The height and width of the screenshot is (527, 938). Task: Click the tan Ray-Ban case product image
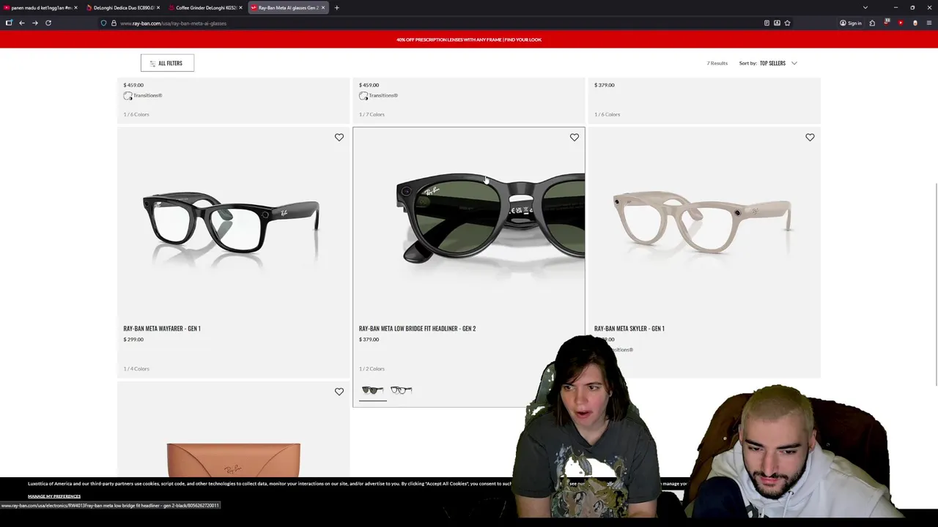(x=233, y=460)
